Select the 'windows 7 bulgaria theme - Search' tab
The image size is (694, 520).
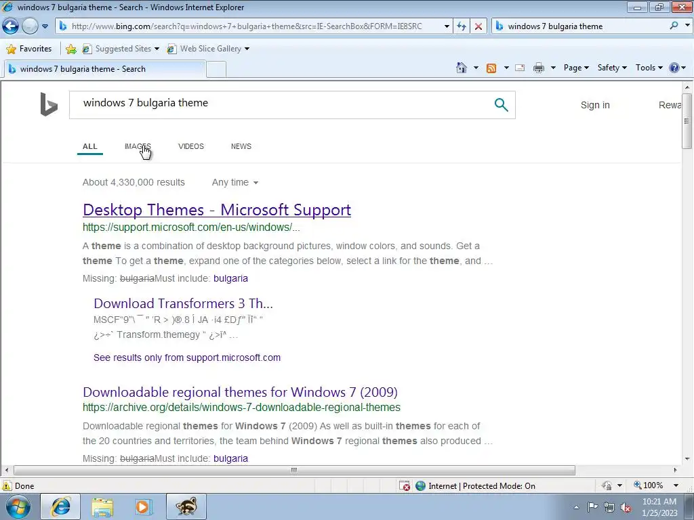104,69
